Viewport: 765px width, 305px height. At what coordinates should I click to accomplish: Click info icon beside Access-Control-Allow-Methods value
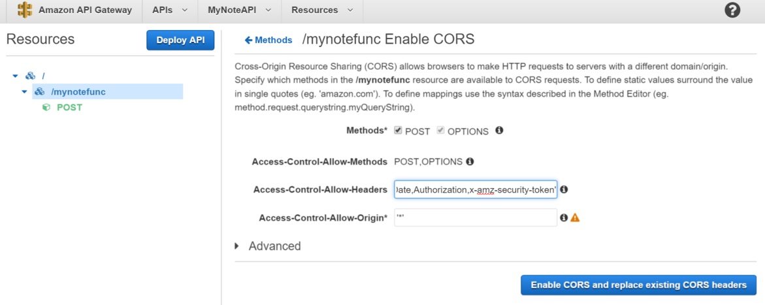pyautogui.click(x=470, y=161)
